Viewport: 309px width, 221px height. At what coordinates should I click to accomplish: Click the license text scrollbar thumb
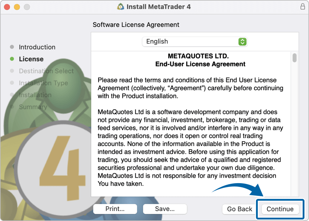[x=295, y=58]
